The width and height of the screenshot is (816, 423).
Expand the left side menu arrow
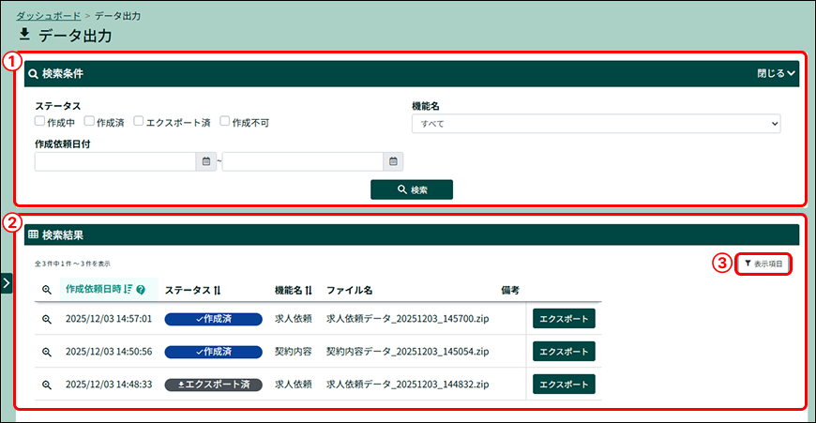(7, 283)
